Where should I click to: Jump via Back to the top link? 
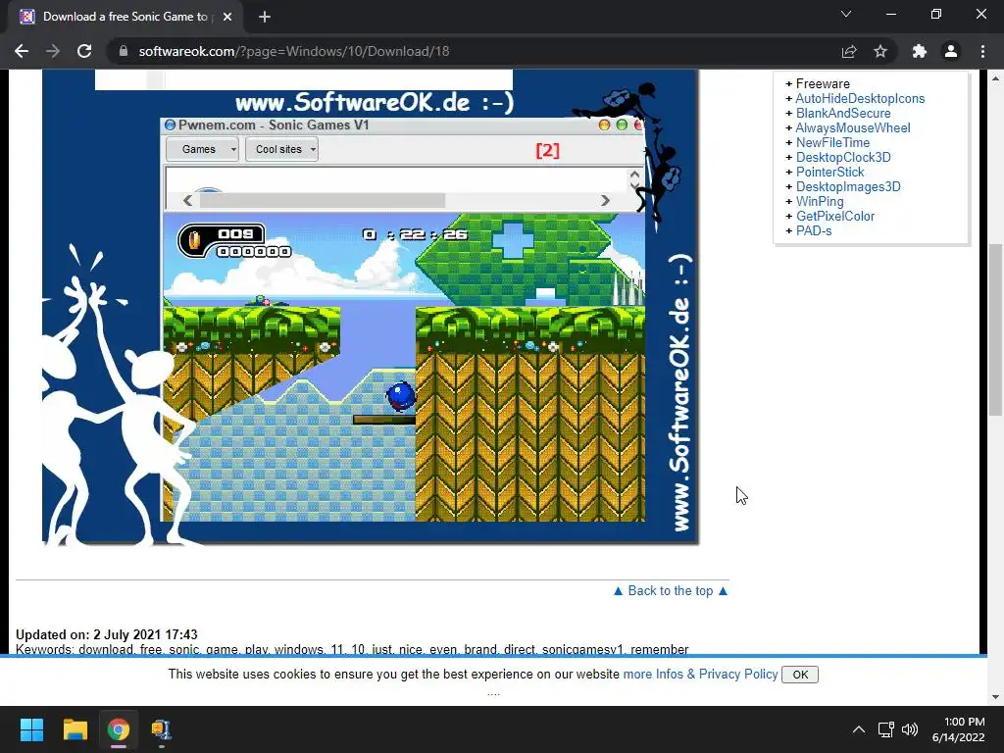click(x=671, y=591)
